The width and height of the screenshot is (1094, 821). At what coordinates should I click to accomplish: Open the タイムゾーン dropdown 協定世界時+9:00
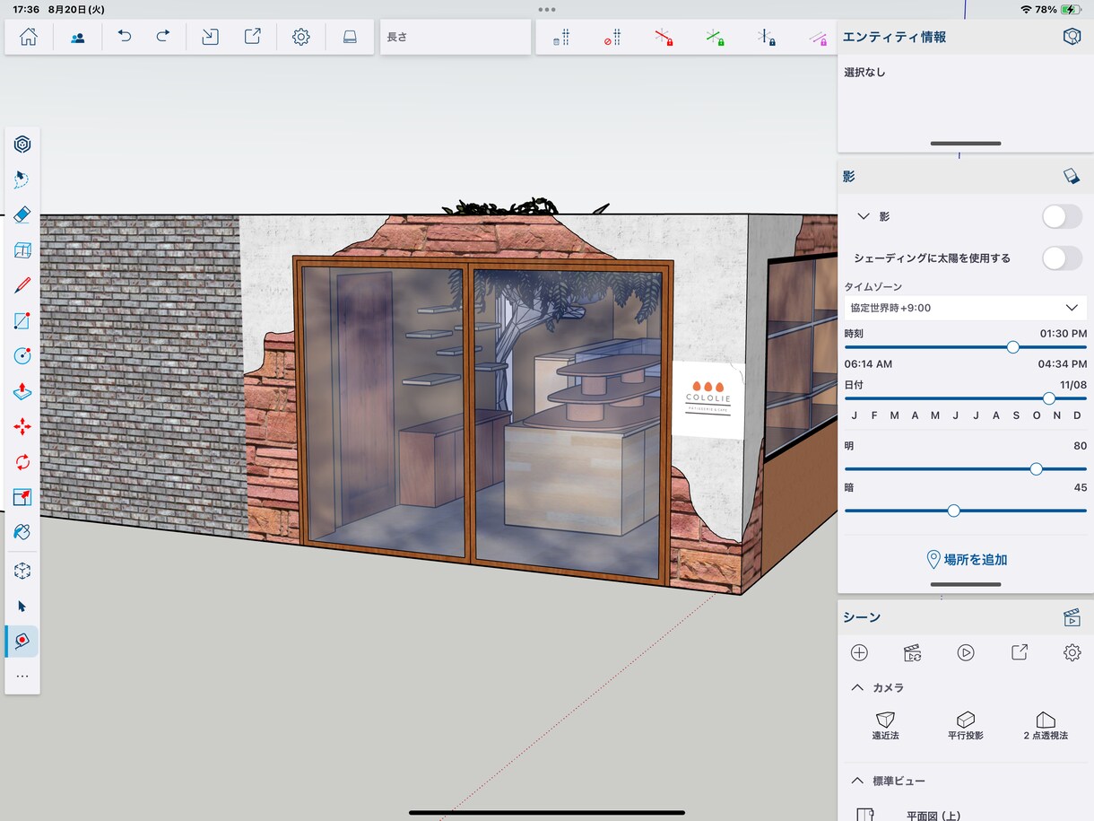966,308
